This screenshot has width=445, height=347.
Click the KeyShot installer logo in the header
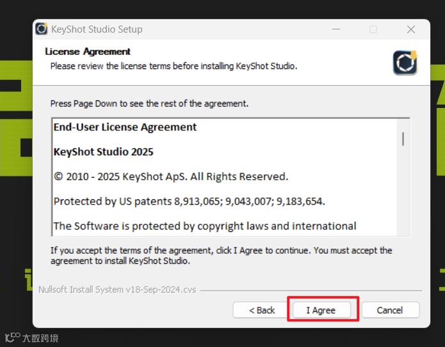click(405, 63)
